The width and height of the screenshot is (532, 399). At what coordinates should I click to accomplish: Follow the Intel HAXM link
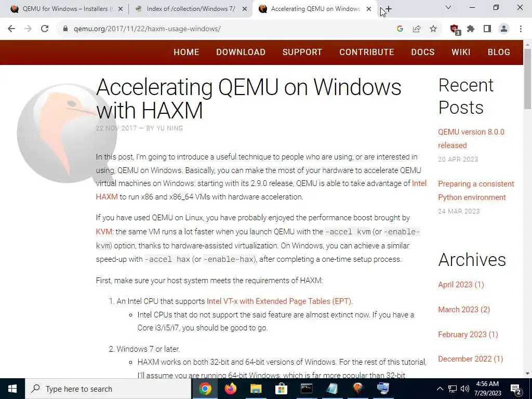(419, 183)
